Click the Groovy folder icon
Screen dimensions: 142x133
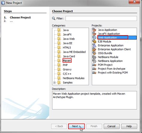59,69
